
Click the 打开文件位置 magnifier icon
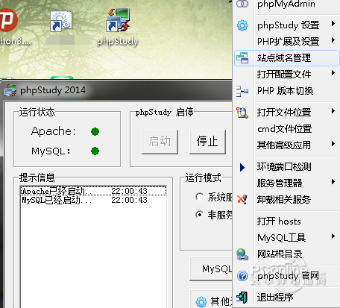(x=242, y=113)
